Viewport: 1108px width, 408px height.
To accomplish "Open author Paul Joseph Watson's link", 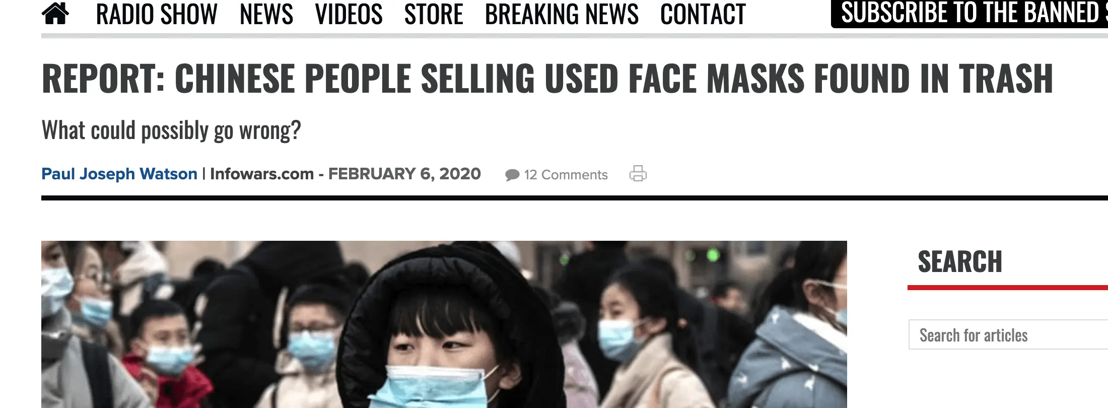I will click(x=119, y=174).
